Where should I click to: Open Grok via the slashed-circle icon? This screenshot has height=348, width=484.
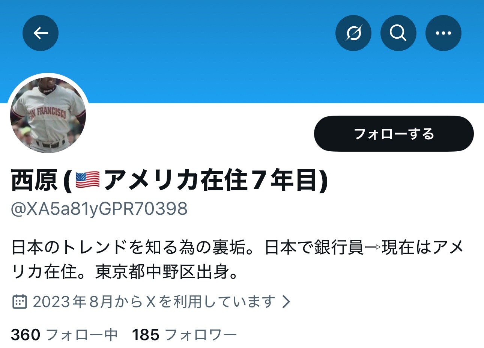pos(353,33)
